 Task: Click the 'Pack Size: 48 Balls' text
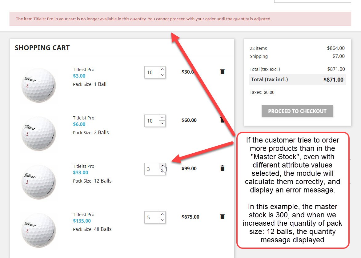(x=92, y=229)
